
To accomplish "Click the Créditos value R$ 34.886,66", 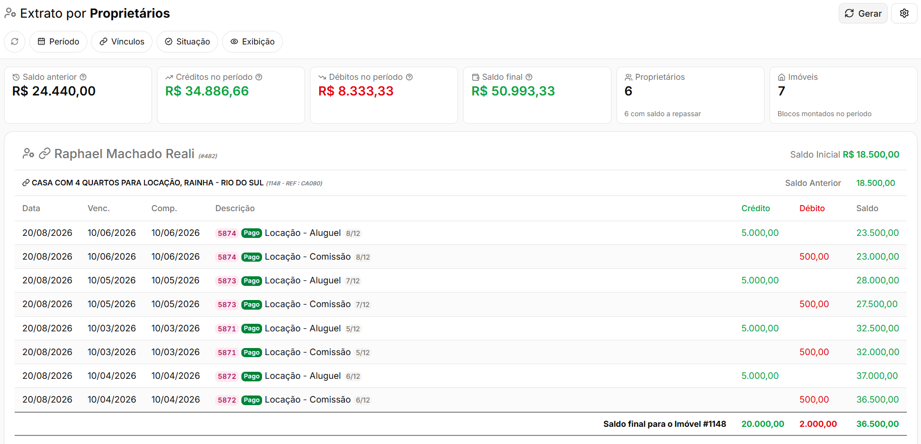I will [x=207, y=91].
